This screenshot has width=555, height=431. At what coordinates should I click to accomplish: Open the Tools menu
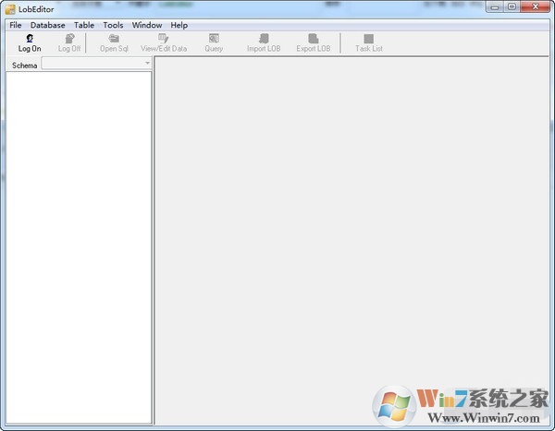click(113, 25)
